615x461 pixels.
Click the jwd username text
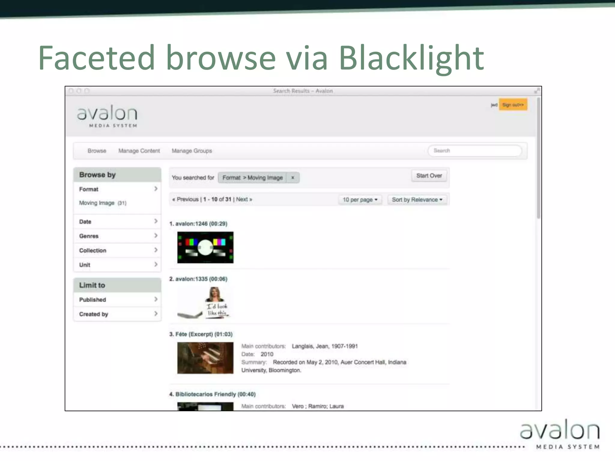pyautogui.click(x=494, y=105)
